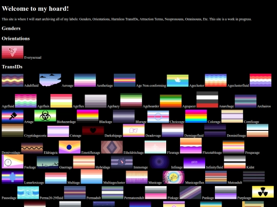The height and width of the screenshot is (207, 277).
Task: Click the 'Blackage' label
Action: 106,122
